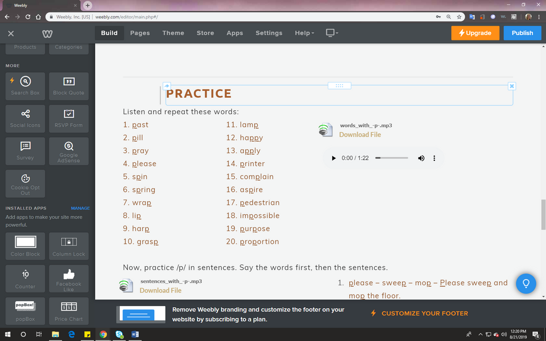Image resolution: width=546 pixels, height=341 pixels.
Task: Mute the audio player volume
Action: coord(421,158)
